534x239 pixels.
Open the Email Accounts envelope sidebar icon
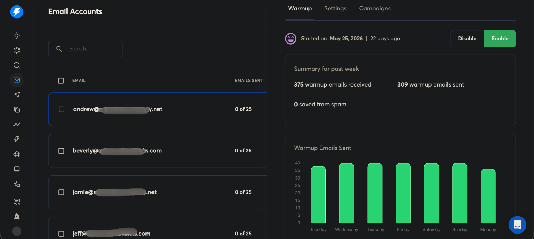tap(17, 80)
